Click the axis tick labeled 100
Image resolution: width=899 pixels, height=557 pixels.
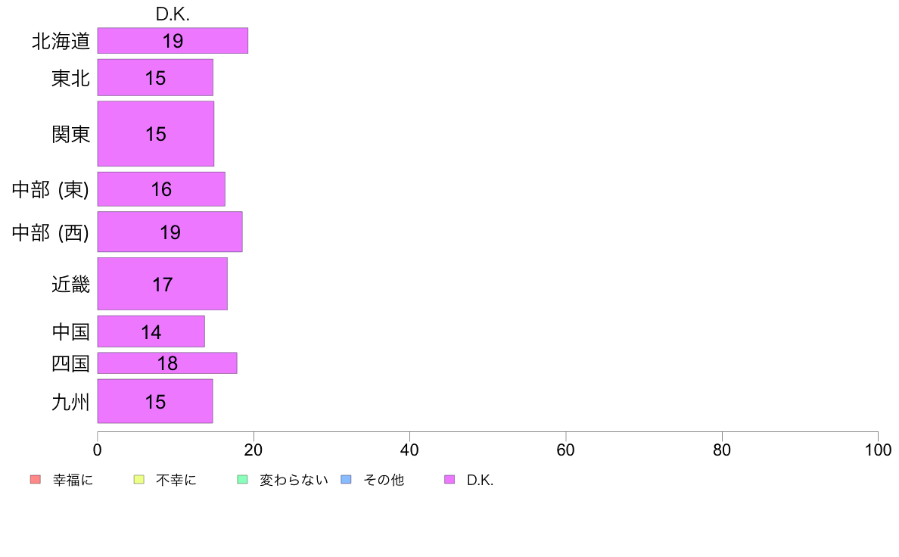click(878, 450)
